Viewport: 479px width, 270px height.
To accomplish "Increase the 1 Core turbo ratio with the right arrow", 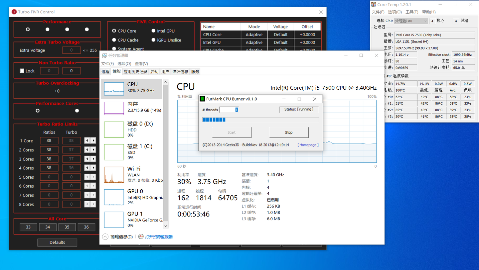I will coord(93,141).
